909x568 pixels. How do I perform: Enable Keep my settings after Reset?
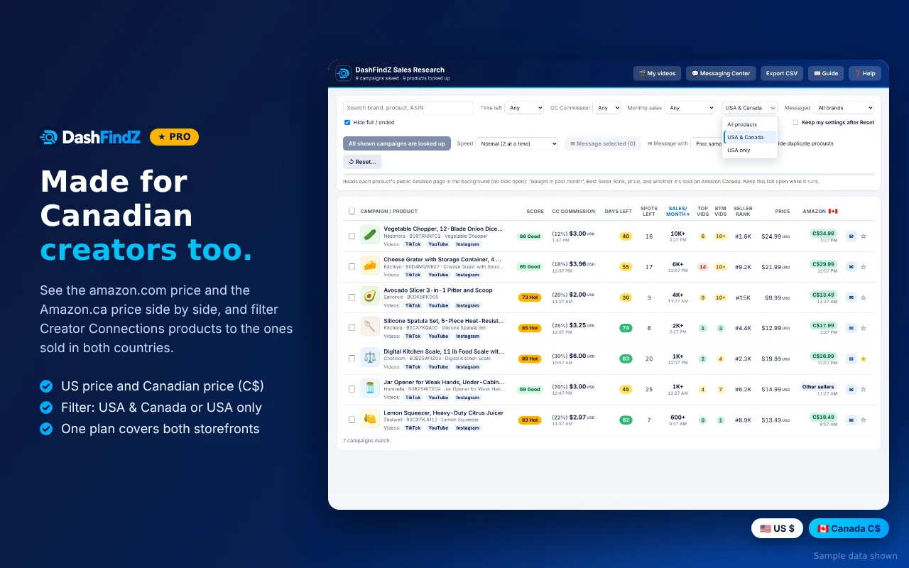coord(796,122)
